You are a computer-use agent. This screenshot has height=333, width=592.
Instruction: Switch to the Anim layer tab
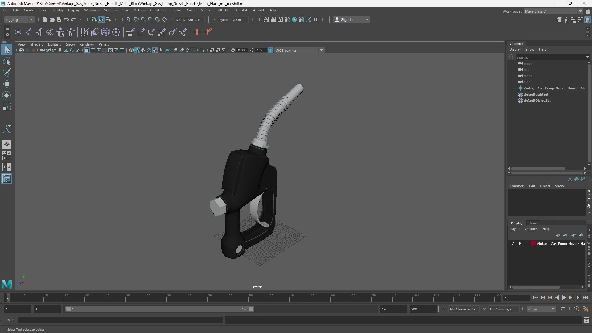point(533,223)
